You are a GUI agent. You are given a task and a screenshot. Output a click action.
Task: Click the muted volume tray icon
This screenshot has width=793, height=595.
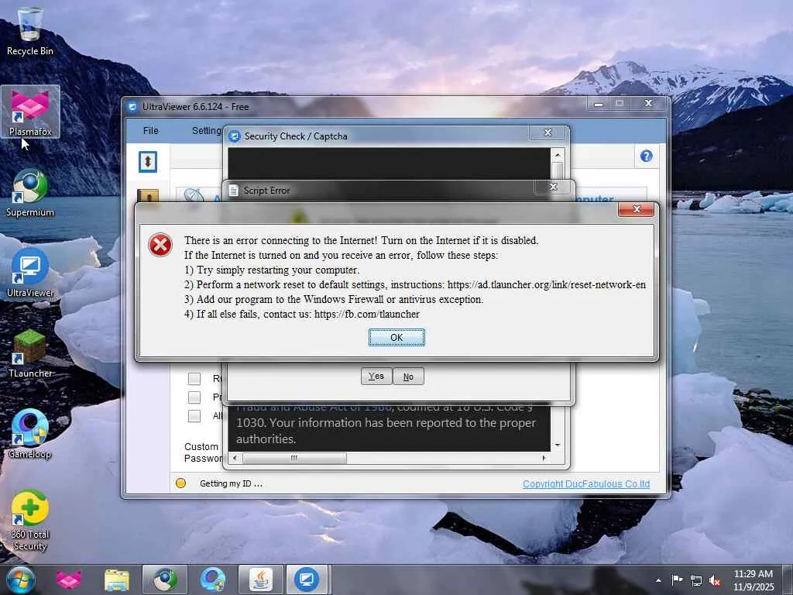[715, 580]
